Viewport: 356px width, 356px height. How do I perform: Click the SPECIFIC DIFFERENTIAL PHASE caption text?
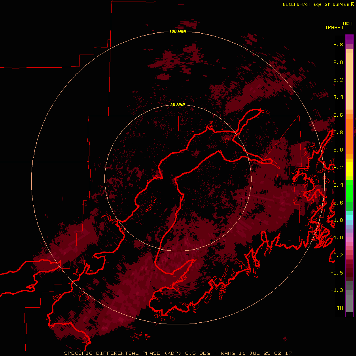[x=112, y=353]
